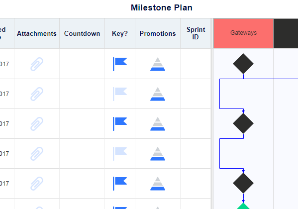The height and width of the screenshot is (209, 298).
Task: Click the first row's promotions pyramid icon
Action: click(x=158, y=64)
